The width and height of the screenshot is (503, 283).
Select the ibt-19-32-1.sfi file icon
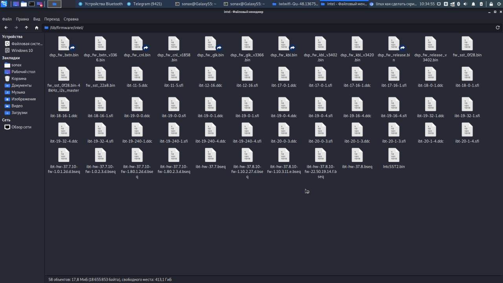pos(467,105)
